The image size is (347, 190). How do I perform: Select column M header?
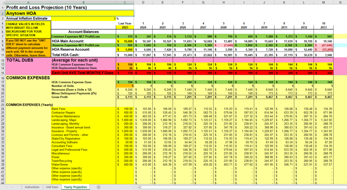324,2
